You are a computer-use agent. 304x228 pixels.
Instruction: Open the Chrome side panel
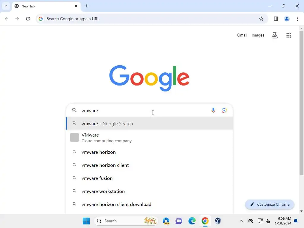click(276, 19)
